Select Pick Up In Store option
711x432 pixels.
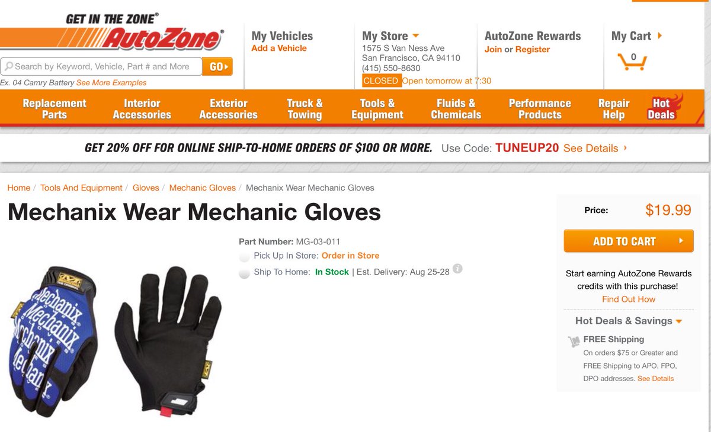click(244, 257)
